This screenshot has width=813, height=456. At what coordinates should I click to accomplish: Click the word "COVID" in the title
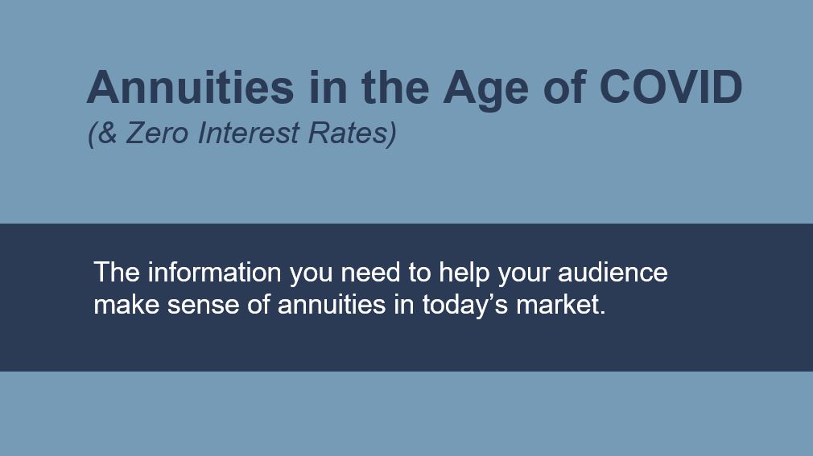click(671, 87)
